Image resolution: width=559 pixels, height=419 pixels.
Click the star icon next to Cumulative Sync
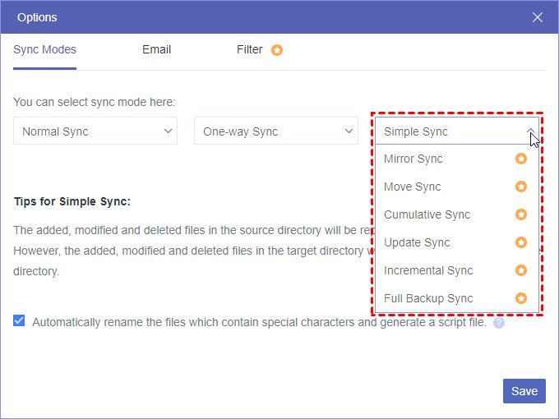click(x=521, y=214)
